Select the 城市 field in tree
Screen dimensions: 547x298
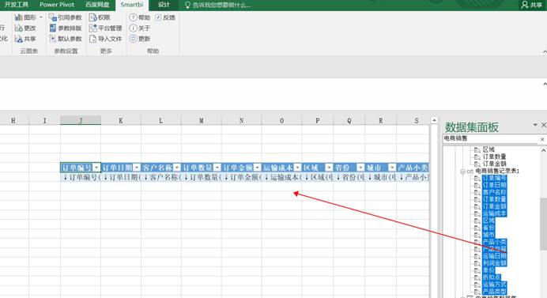(x=489, y=235)
